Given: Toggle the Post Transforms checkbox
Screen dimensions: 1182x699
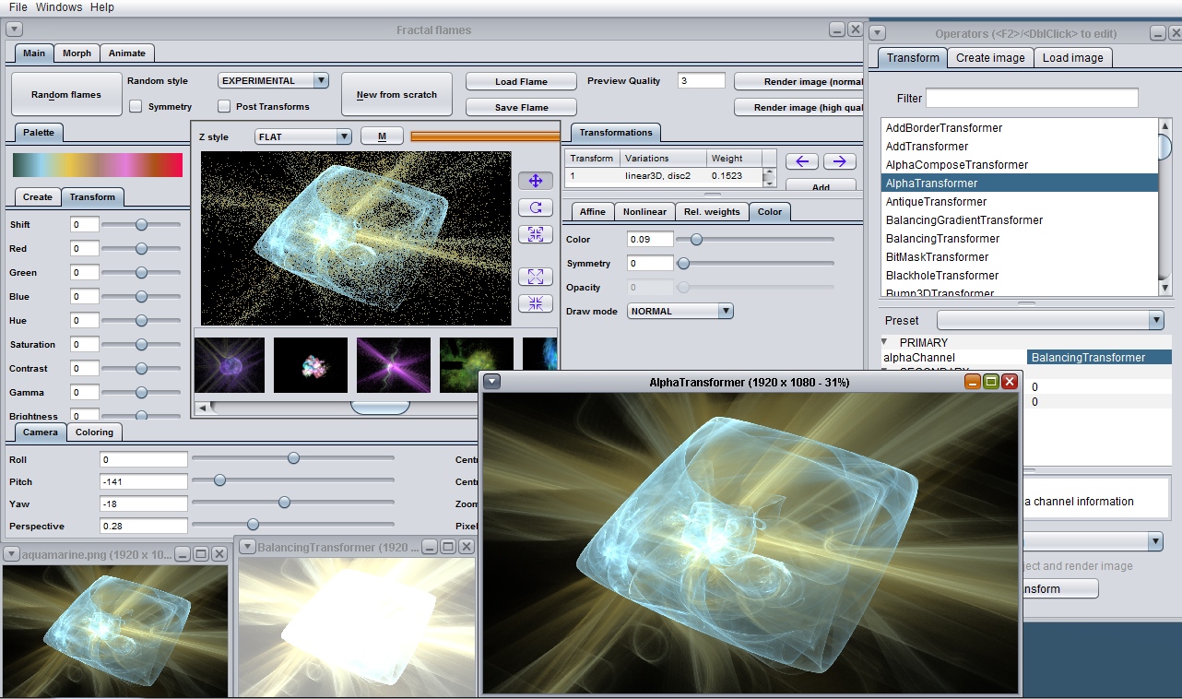Looking at the screenshot, I should [224, 106].
